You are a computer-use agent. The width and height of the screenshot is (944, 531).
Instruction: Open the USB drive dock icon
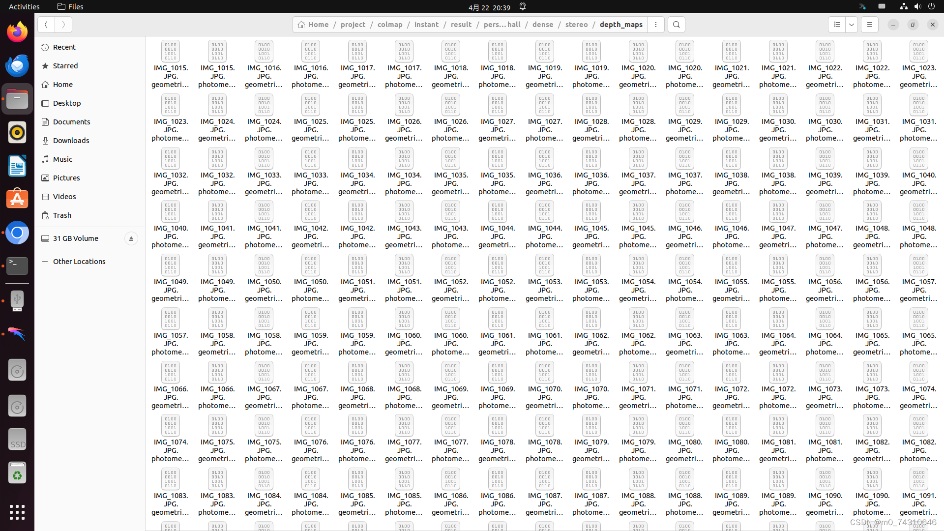(x=17, y=301)
